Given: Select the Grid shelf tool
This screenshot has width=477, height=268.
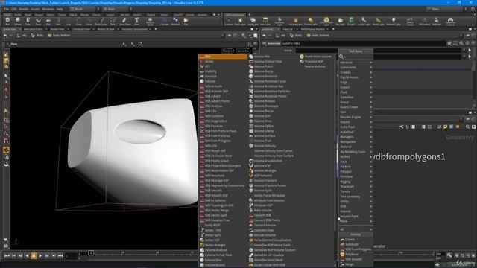Looking at the screenshot, I should [48, 22].
